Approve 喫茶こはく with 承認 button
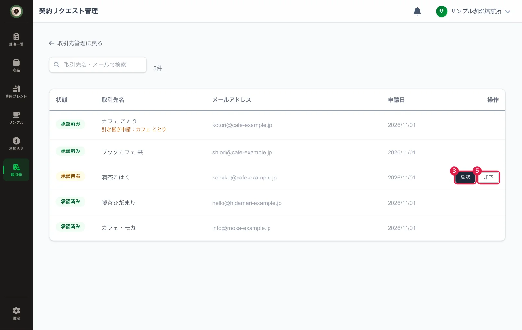Screen dimensions: 522x330 (465, 178)
